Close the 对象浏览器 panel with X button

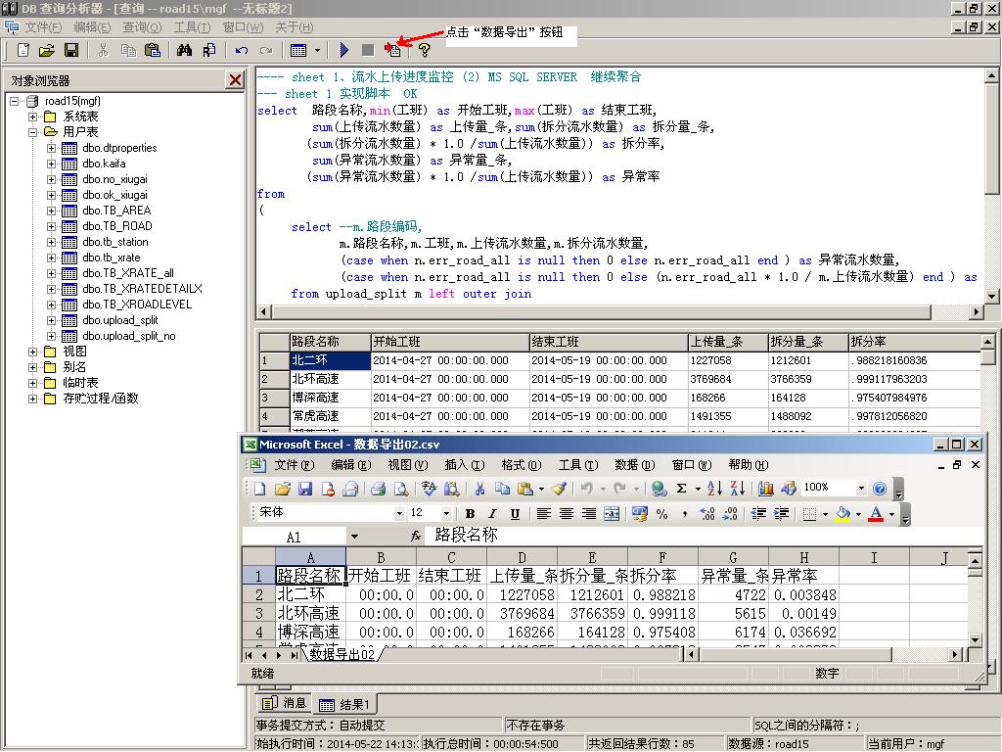click(235, 80)
